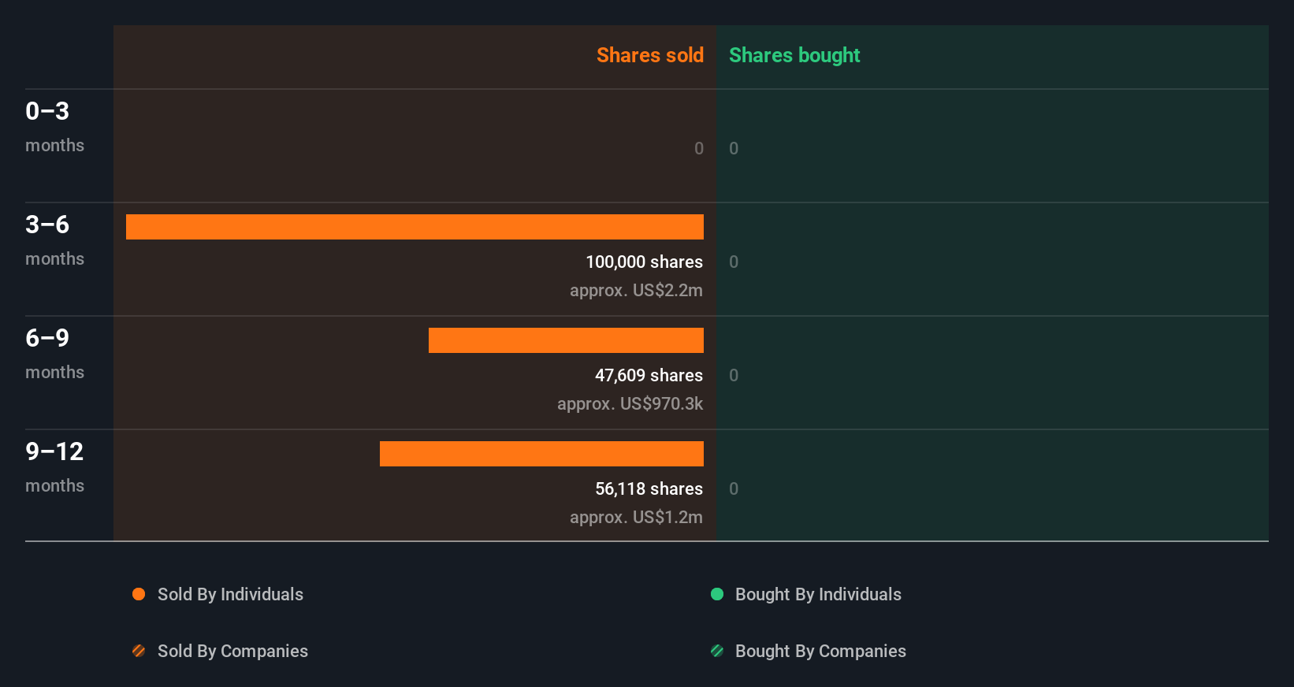
Task: Click the striped Sold By Companies legend icon
Action: [139, 651]
